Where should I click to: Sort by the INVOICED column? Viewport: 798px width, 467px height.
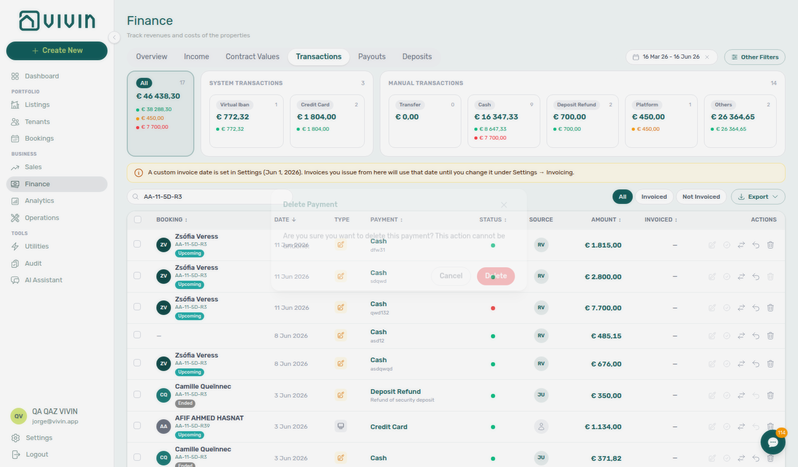click(661, 220)
